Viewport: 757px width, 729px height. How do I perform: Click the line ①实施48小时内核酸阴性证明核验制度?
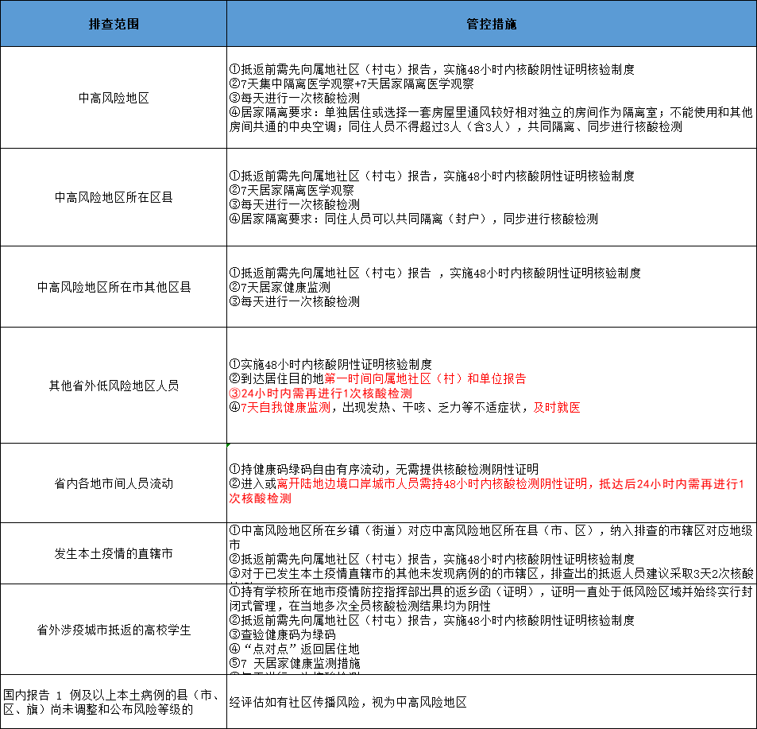point(330,364)
